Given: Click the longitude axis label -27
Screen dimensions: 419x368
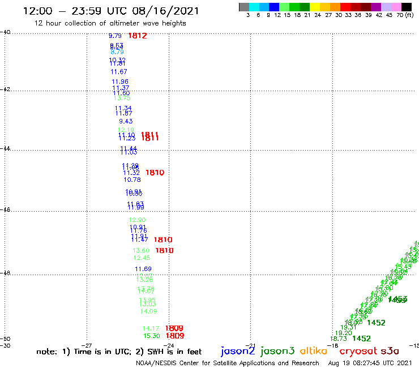Looking at the screenshot, I should (x=87, y=345).
